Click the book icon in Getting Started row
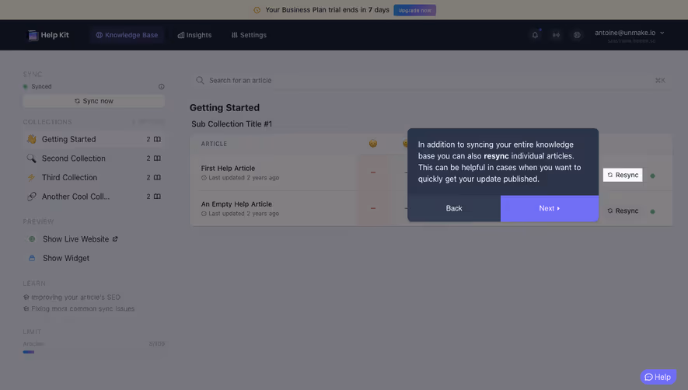This screenshot has width=688, height=390. click(x=157, y=139)
